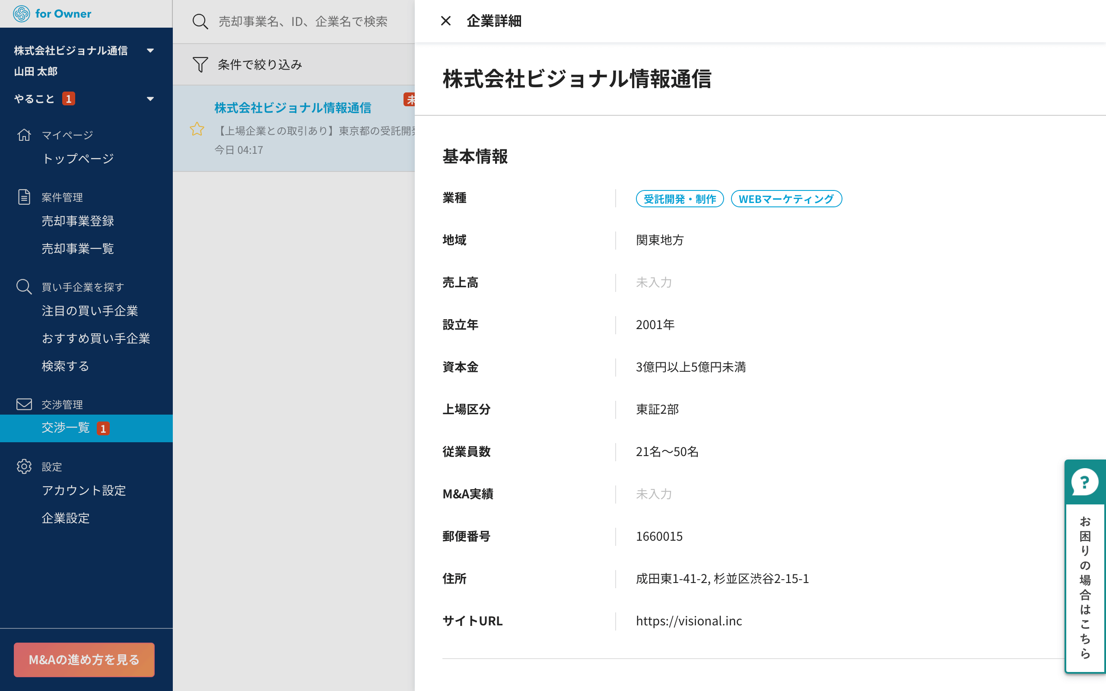Click the 案件管理 document icon
Screen dimensions: 1106x691
pos(24,197)
